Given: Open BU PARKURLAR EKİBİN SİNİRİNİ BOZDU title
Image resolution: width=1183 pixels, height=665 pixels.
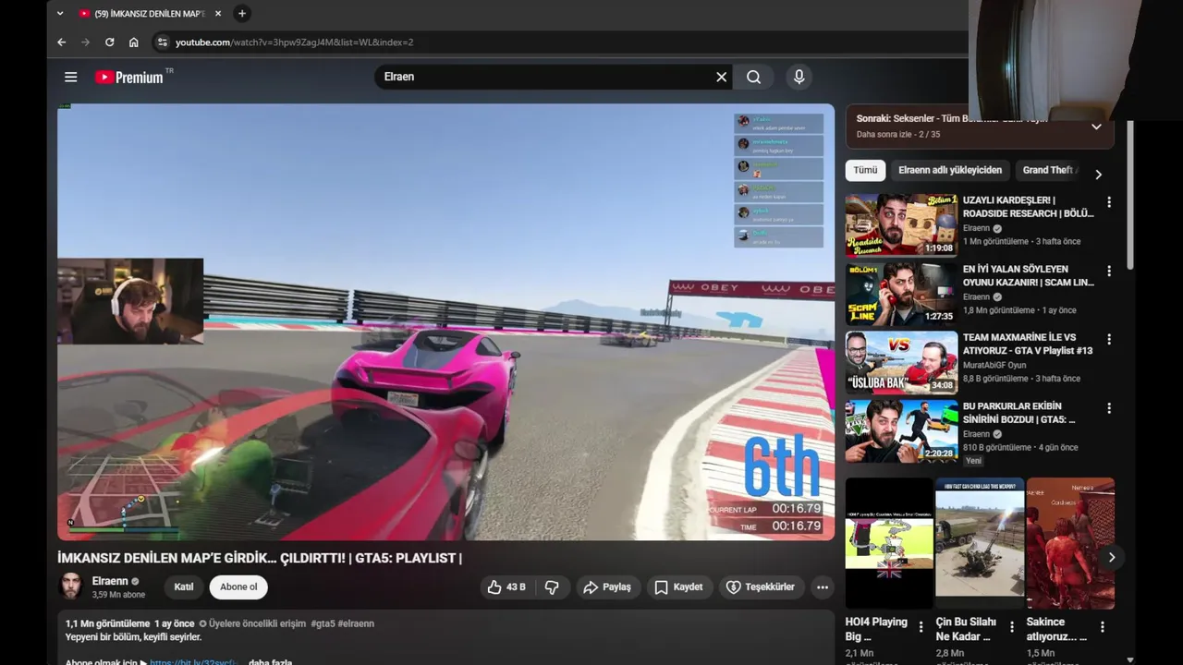Looking at the screenshot, I should (x=1019, y=412).
